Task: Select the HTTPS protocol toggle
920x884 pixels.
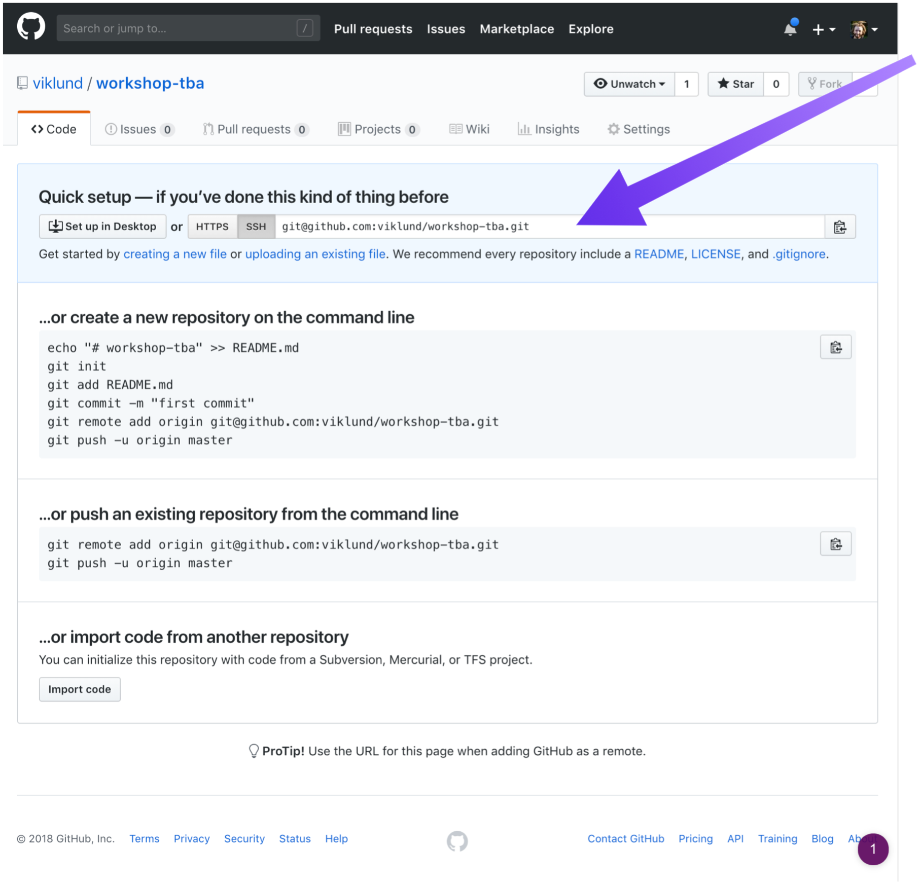Action: [x=212, y=227]
